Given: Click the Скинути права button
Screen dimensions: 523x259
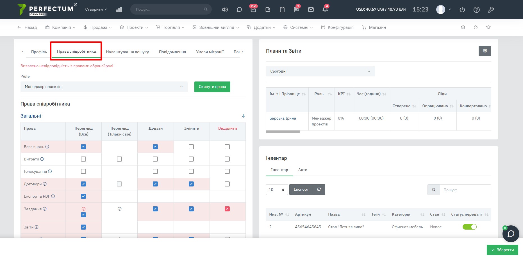Looking at the screenshot, I should (x=212, y=87).
